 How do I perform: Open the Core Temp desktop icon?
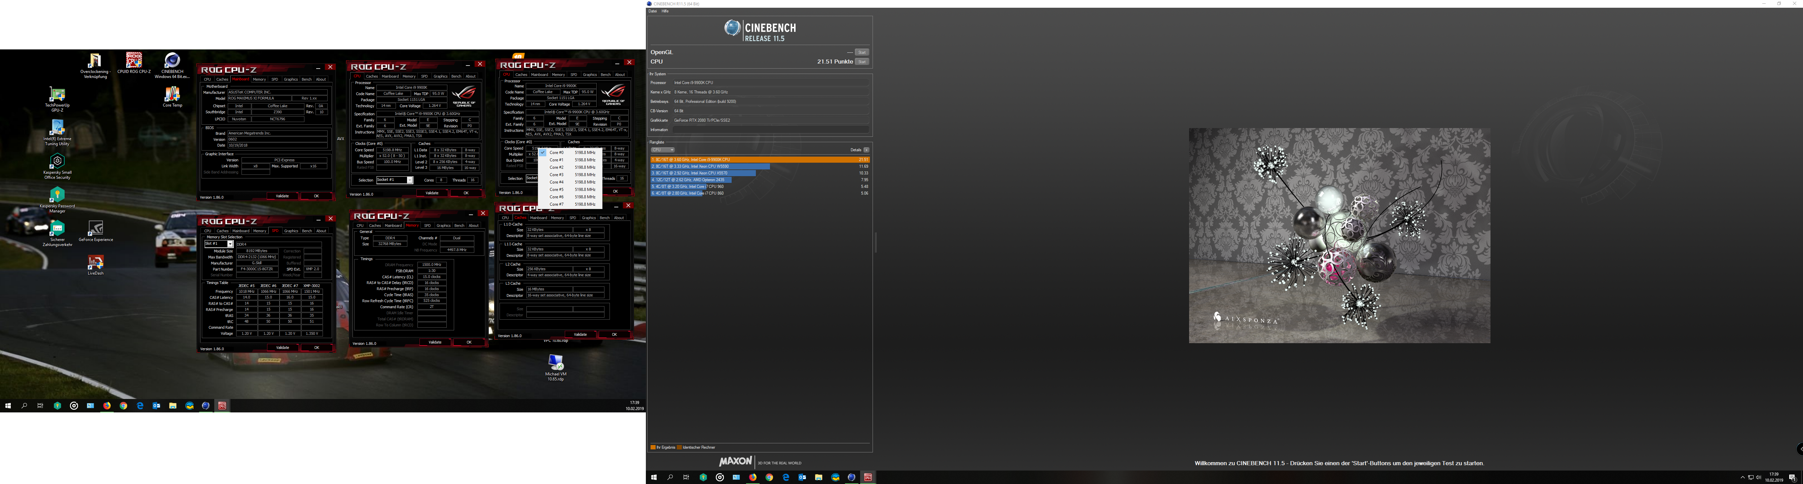tap(172, 96)
